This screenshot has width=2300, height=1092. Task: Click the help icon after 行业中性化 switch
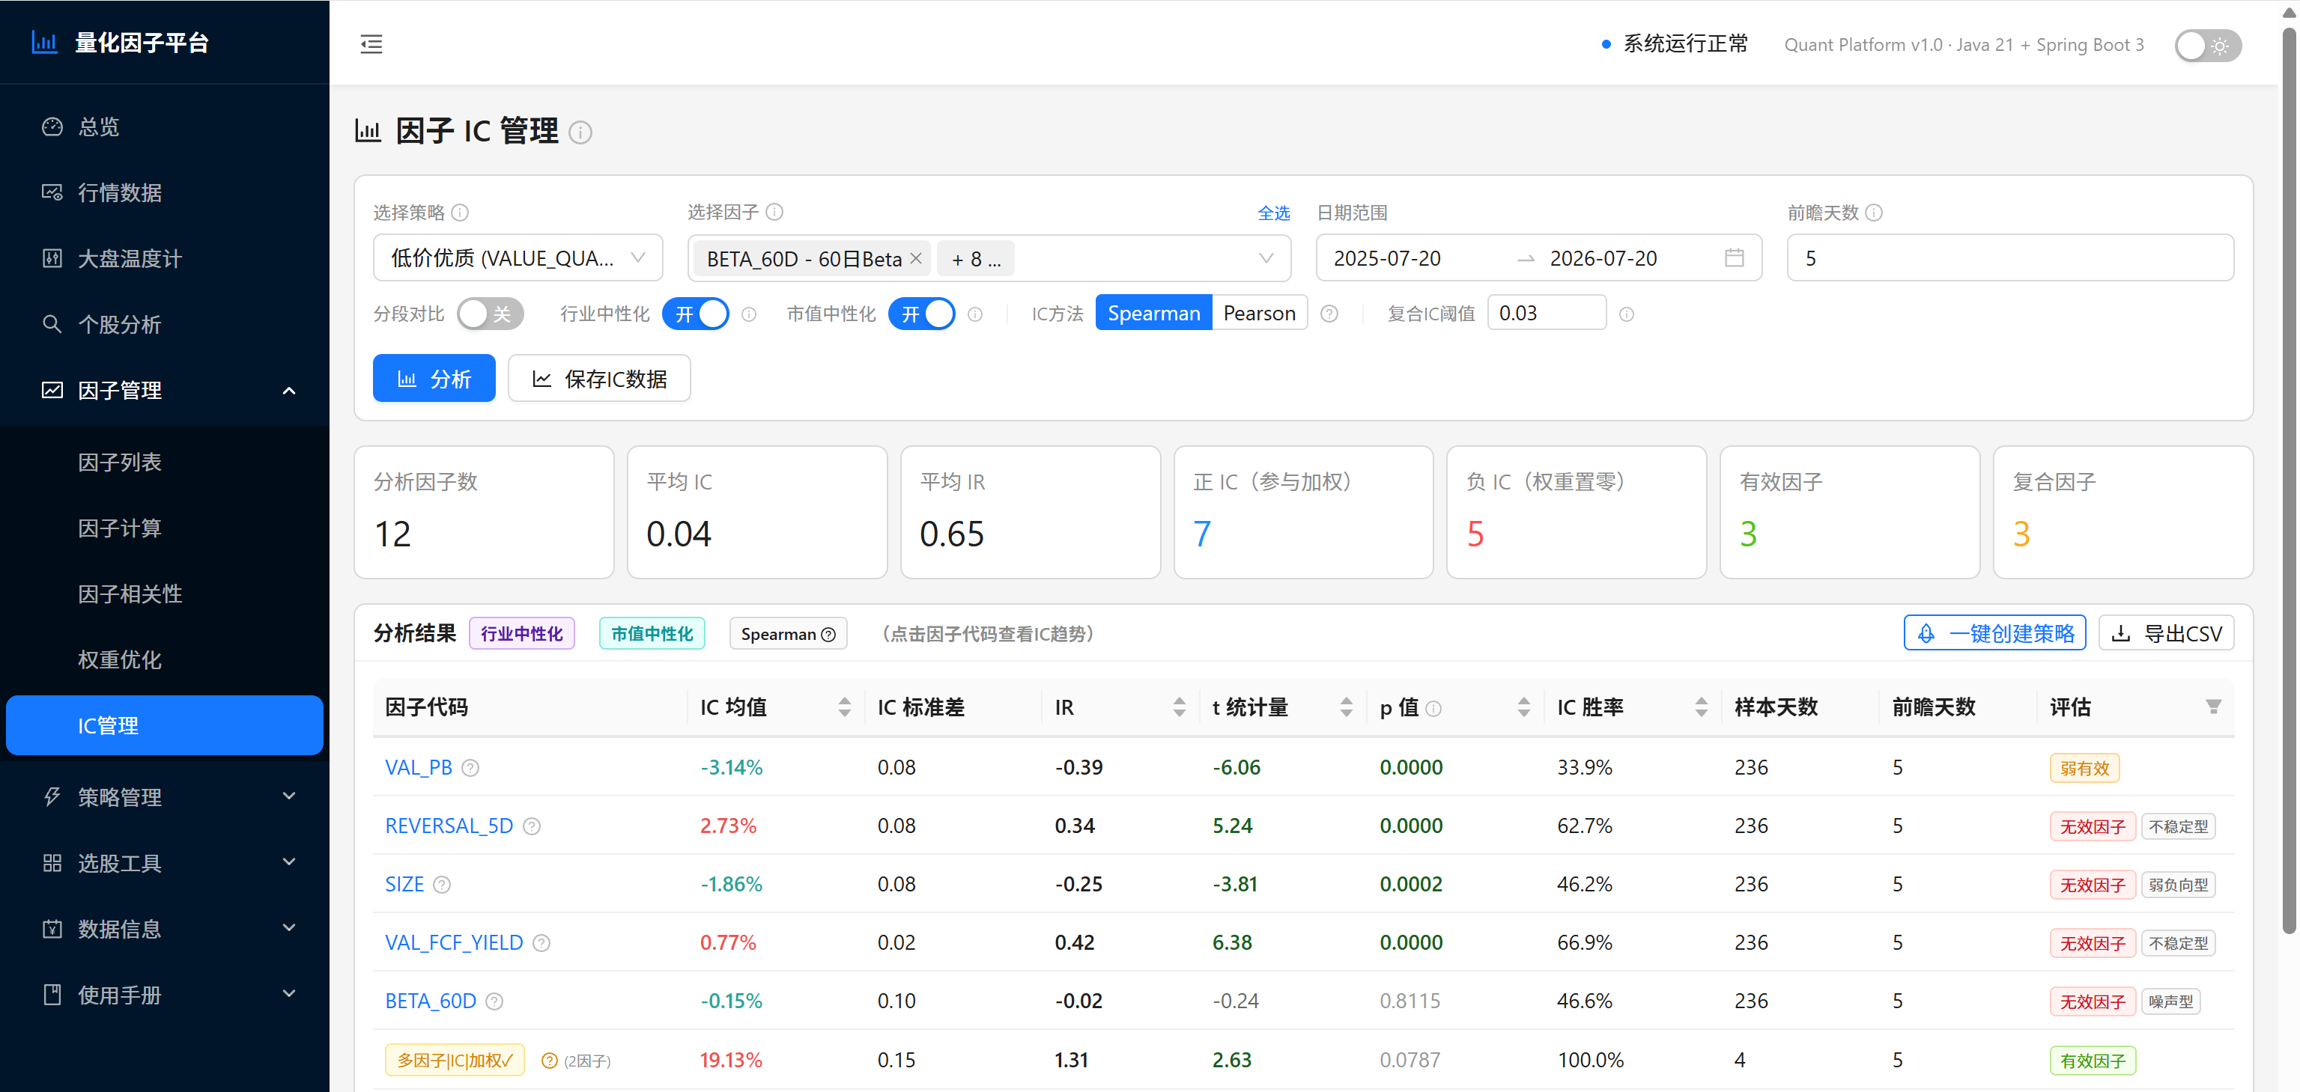749,314
